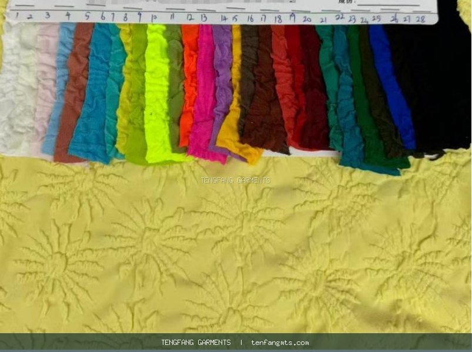Click handwritten number 23 on the card
This screenshot has width=472, height=352.
coord(352,19)
